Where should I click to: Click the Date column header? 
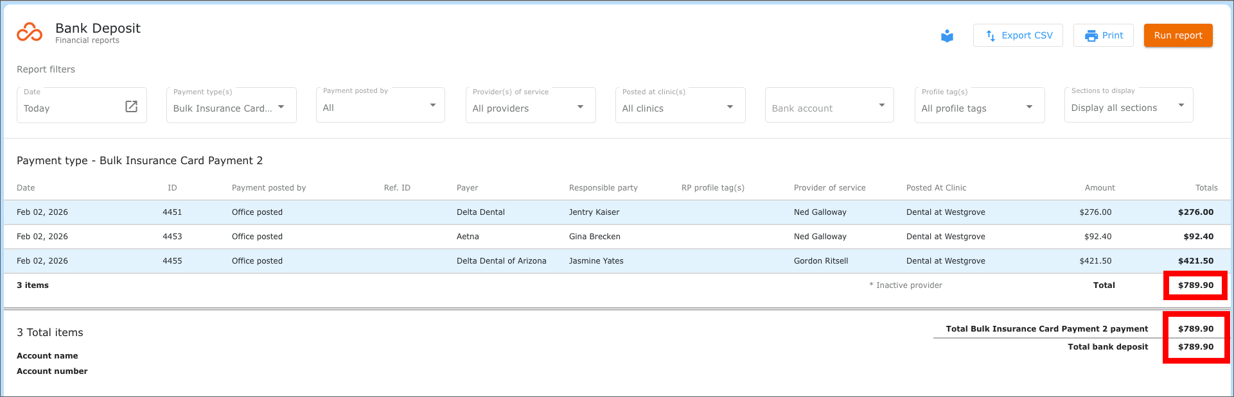click(26, 188)
